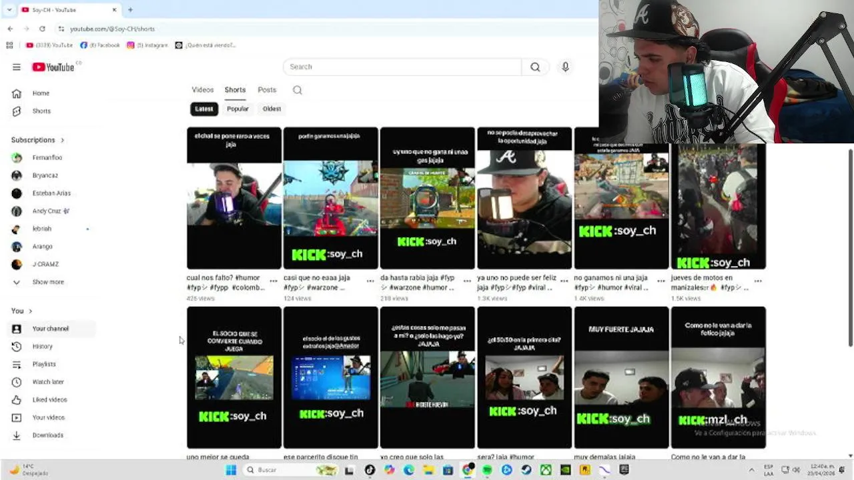Open options for 'casi que no eaaa' short
This screenshot has width=854, height=480.
pos(370,281)
